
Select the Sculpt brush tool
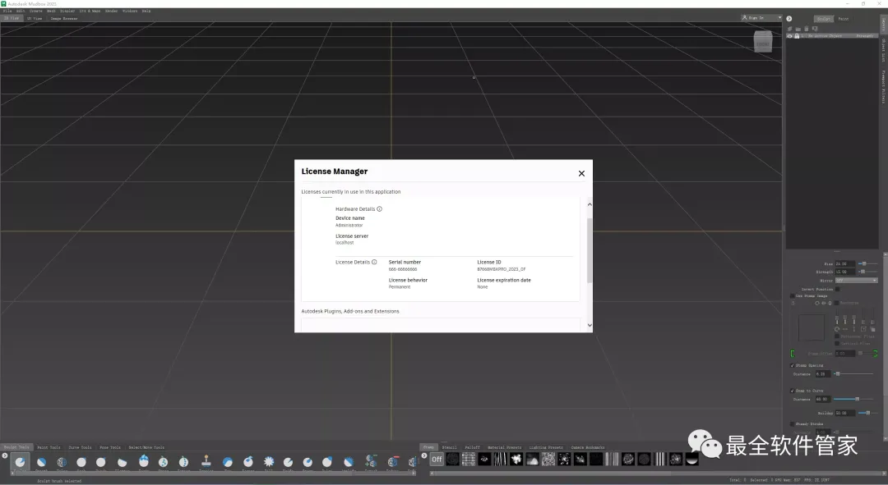tap(20, 462)
